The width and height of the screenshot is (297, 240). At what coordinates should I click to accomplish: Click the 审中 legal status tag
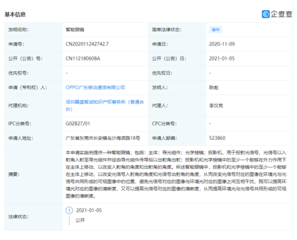215,30
